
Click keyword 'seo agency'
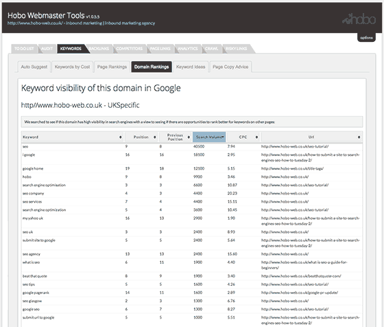pos(32,254)
